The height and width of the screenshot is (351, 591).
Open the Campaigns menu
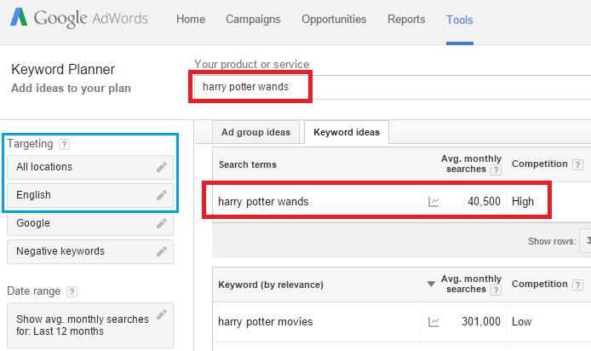tap(253, 20)
